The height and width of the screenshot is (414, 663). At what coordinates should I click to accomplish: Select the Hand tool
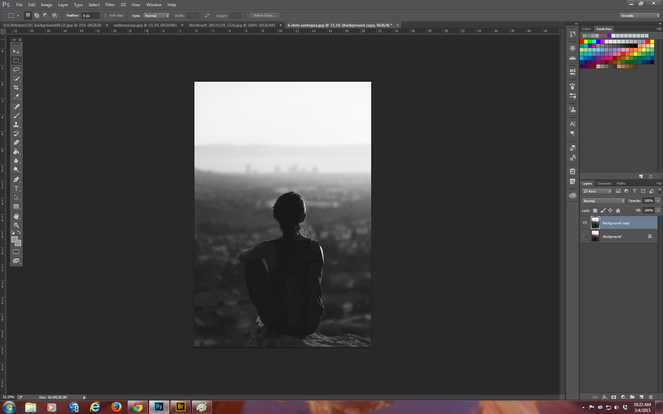click(16, 216)
